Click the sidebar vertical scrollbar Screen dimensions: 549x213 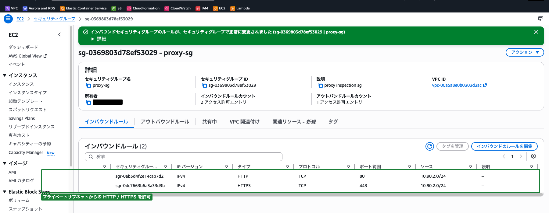click(71, 96)
